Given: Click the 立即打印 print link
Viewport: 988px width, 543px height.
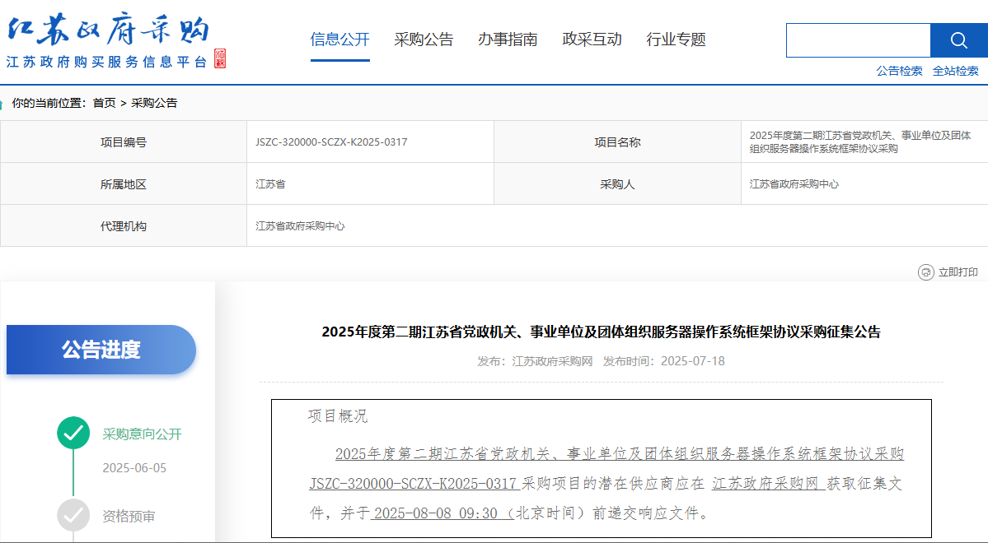Looking at the screenshot, I should pos(958,272).
